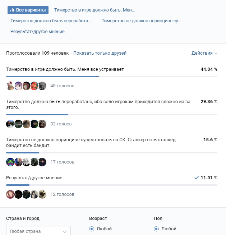Open the 48 голосов voters list

(63, 86)
